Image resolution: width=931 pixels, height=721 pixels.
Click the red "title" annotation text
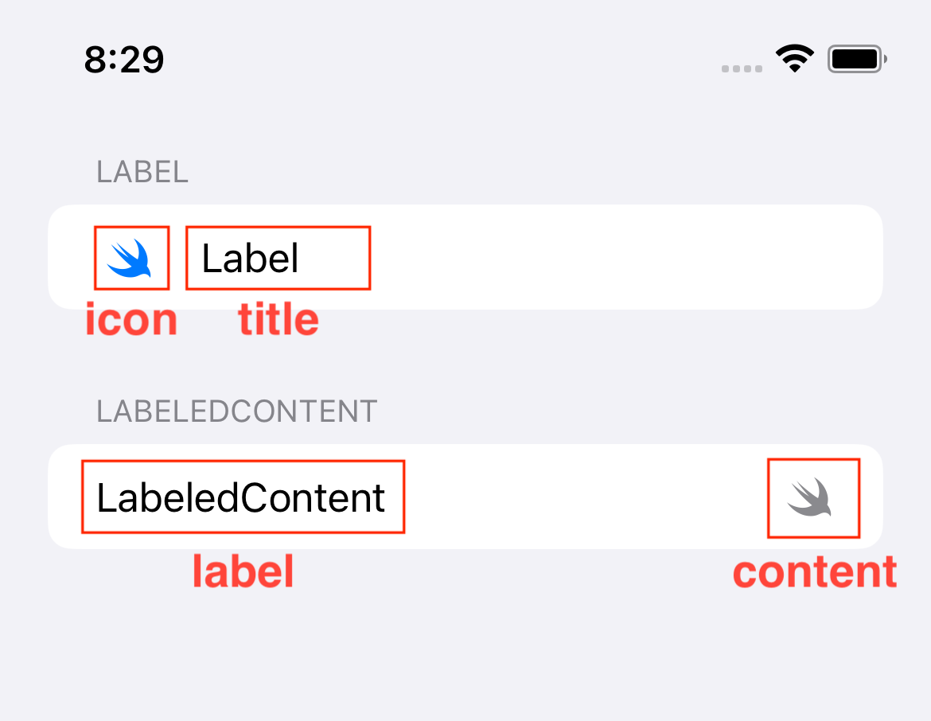279,320
